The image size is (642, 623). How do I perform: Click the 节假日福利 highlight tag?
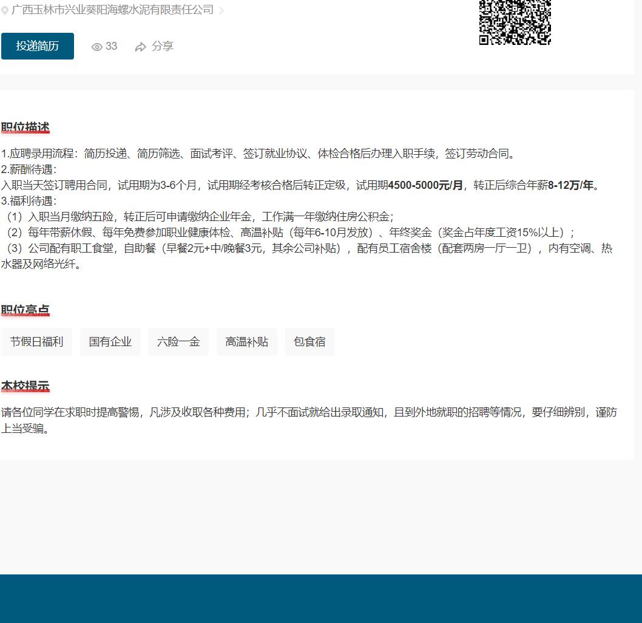(x=36, y=342)
